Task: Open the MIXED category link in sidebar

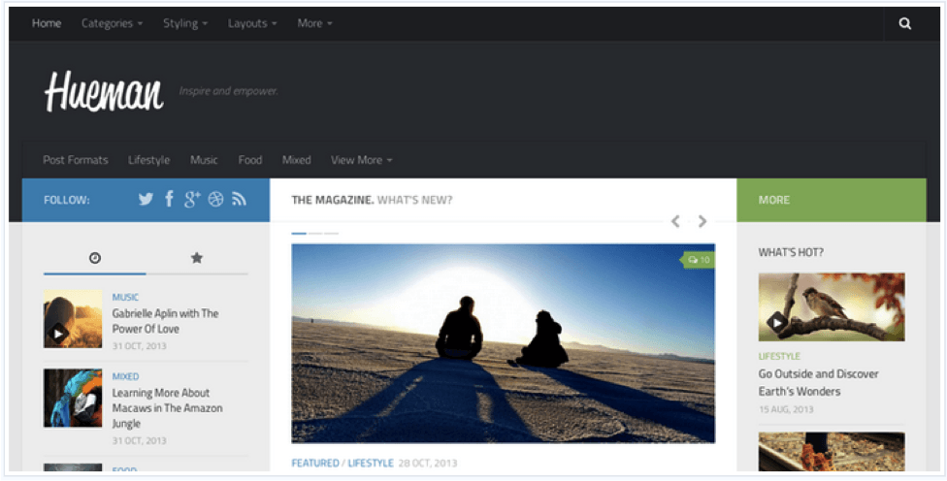Action: tap(125, 376)
